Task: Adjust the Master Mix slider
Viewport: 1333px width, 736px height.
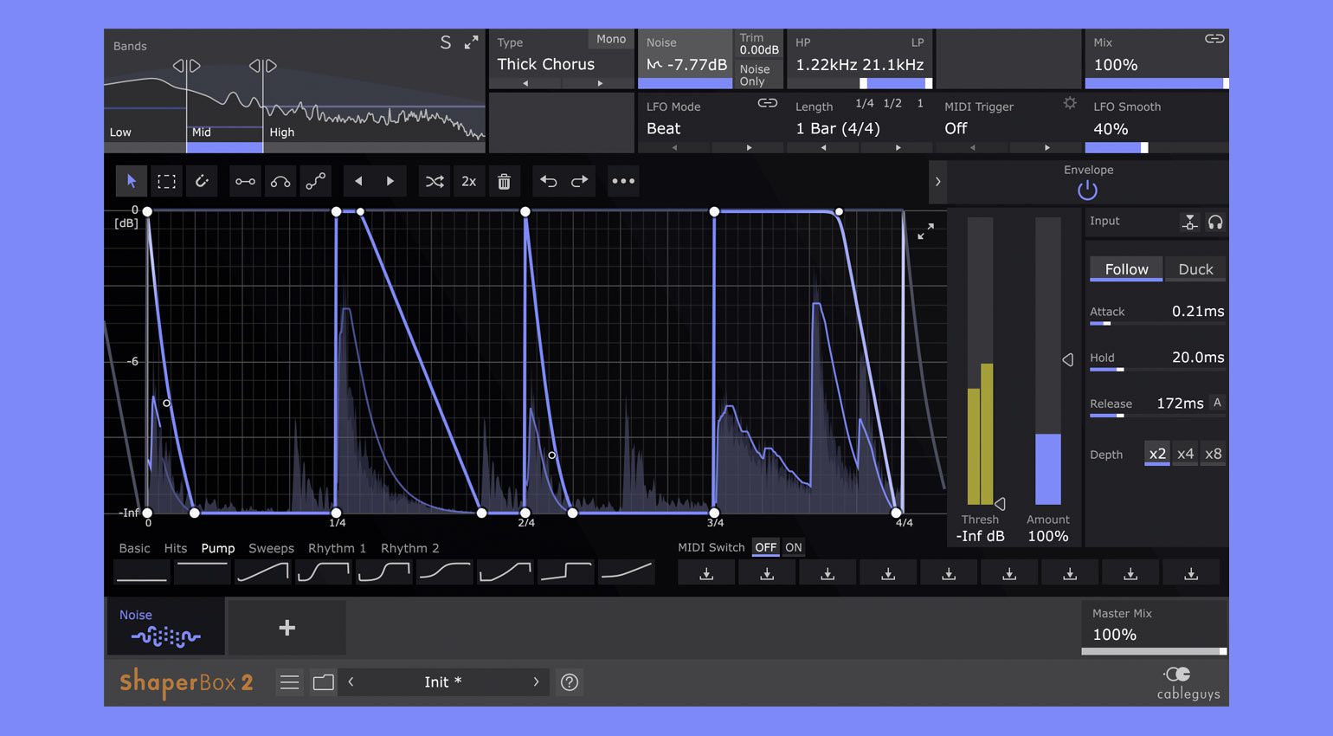Action: [1154, 651]
